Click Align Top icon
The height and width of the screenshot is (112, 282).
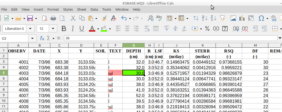click(167, 28)
